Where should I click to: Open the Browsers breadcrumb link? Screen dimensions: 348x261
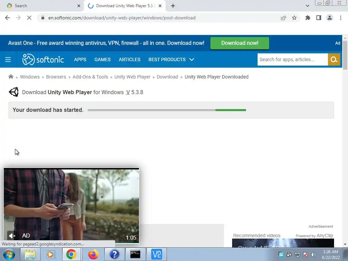click(56, 77)
